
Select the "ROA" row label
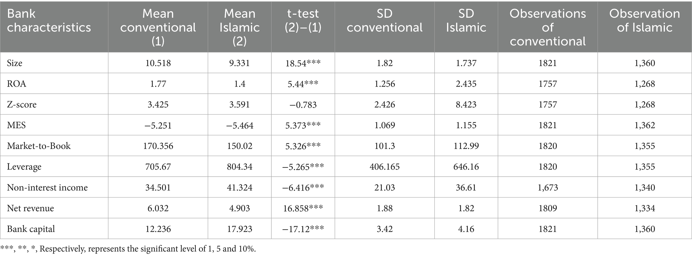(16, 84)
